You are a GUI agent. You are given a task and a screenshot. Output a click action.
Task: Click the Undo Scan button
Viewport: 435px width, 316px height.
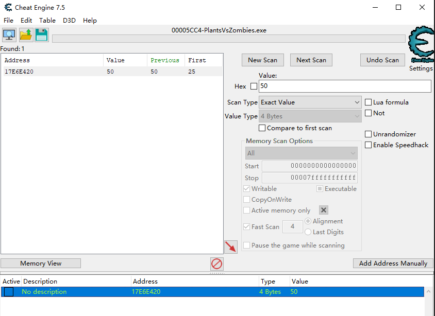click(382, 60)
